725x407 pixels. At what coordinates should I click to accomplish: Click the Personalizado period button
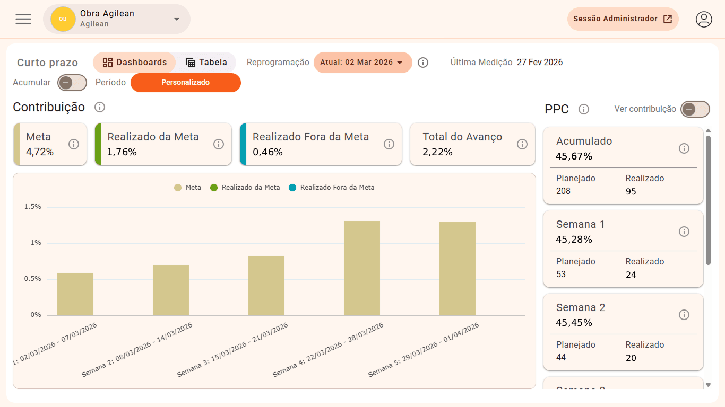point(186,83)
